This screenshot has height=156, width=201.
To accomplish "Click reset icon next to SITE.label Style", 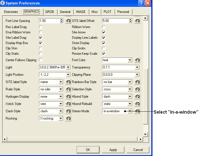I will click(68, 82).
